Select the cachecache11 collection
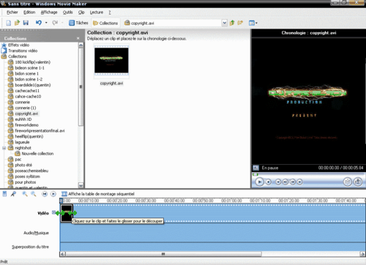This screenshot has height=265, width=366. (x=27, y=91)
